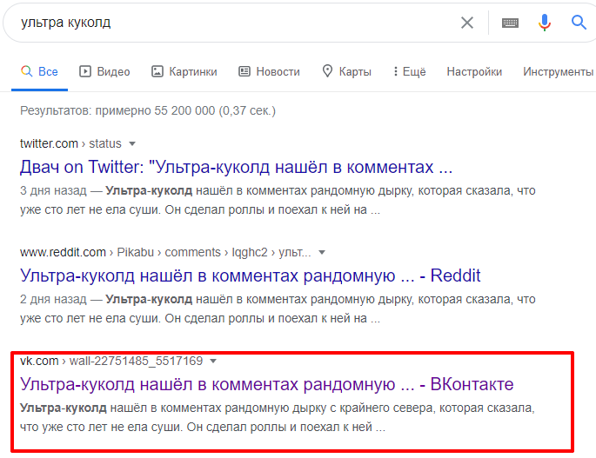The image size is (596, 458).
Task: Select the 'Все' search tab
Action: click(39, 71)
